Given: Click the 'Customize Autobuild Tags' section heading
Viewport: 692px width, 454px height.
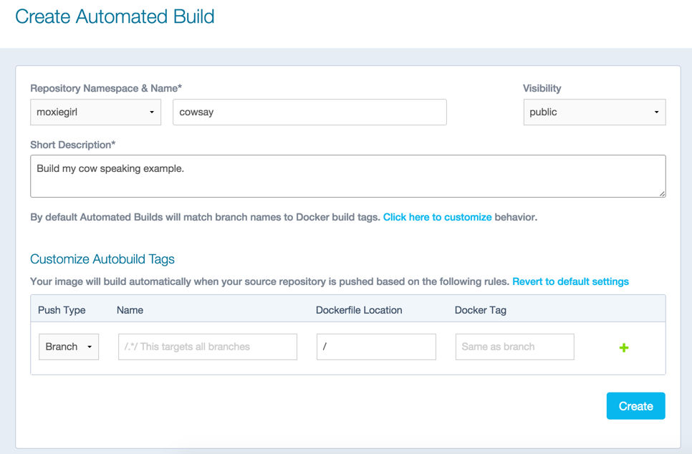Looking at the screenshot, I should (x=102, y=259).
